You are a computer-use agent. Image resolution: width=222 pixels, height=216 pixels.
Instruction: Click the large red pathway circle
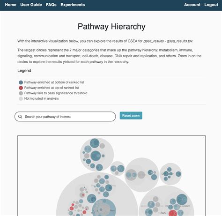(173, 213)
